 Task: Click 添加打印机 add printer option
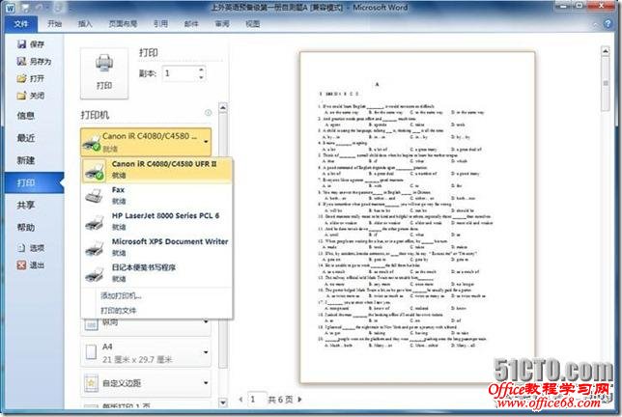click(121, 295)
